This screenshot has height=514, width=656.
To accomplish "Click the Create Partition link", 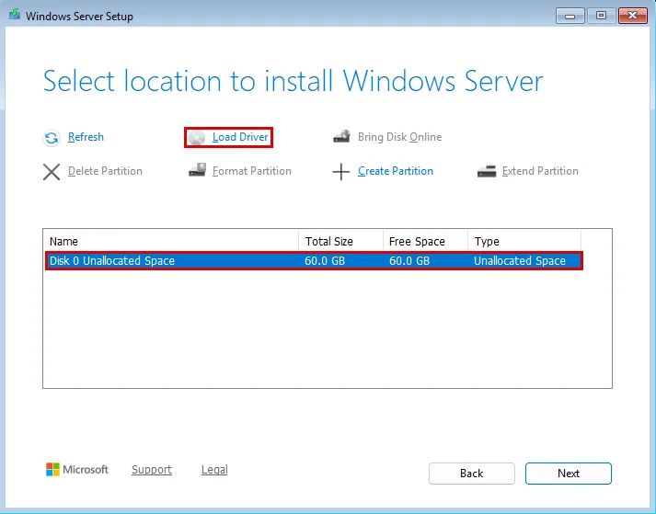I will [396, 171].
